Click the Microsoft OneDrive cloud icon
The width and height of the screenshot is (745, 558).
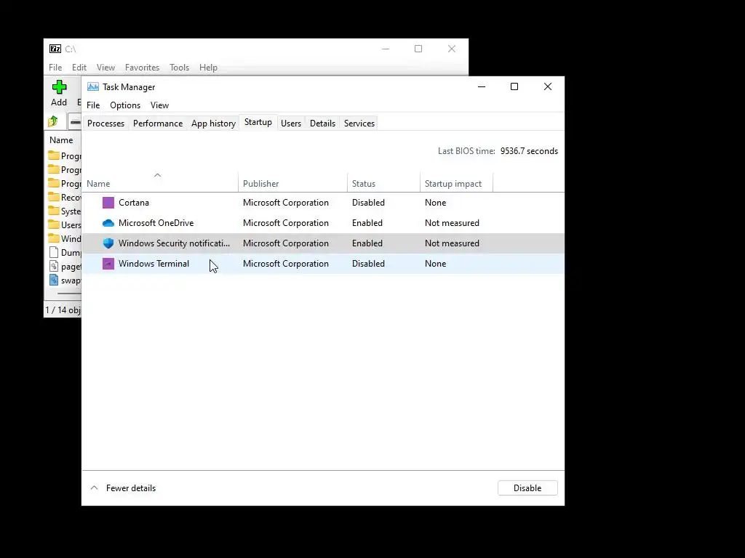point(108,223)
